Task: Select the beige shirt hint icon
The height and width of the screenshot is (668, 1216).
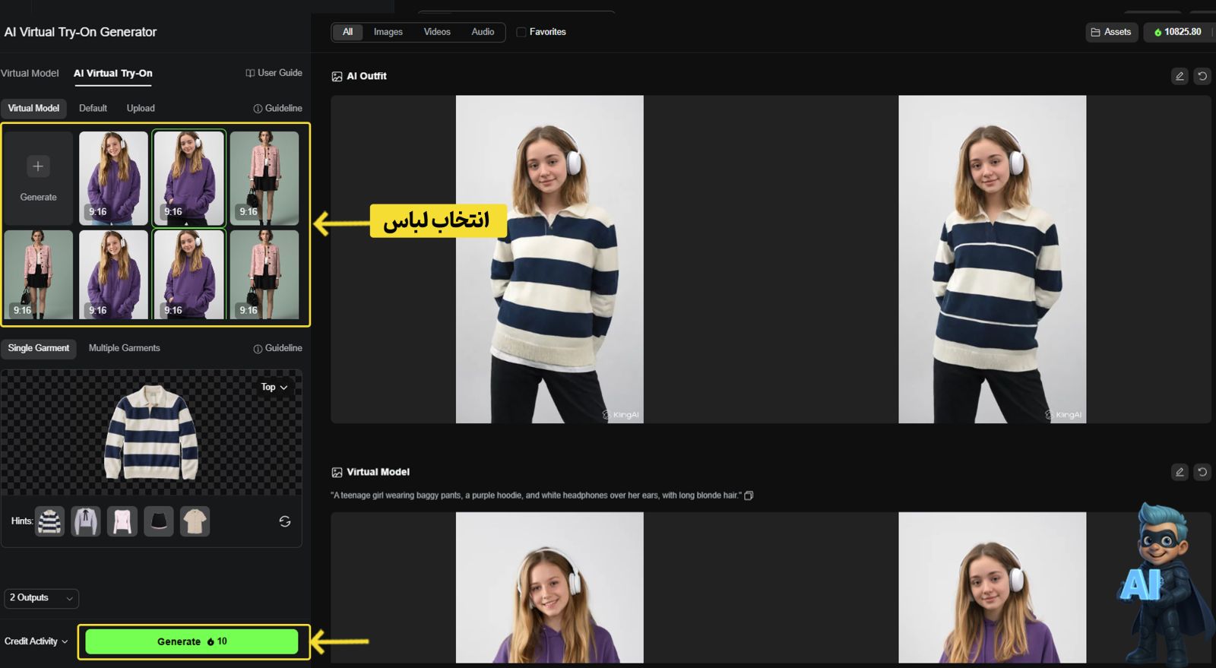Action: tap(195, 521)
